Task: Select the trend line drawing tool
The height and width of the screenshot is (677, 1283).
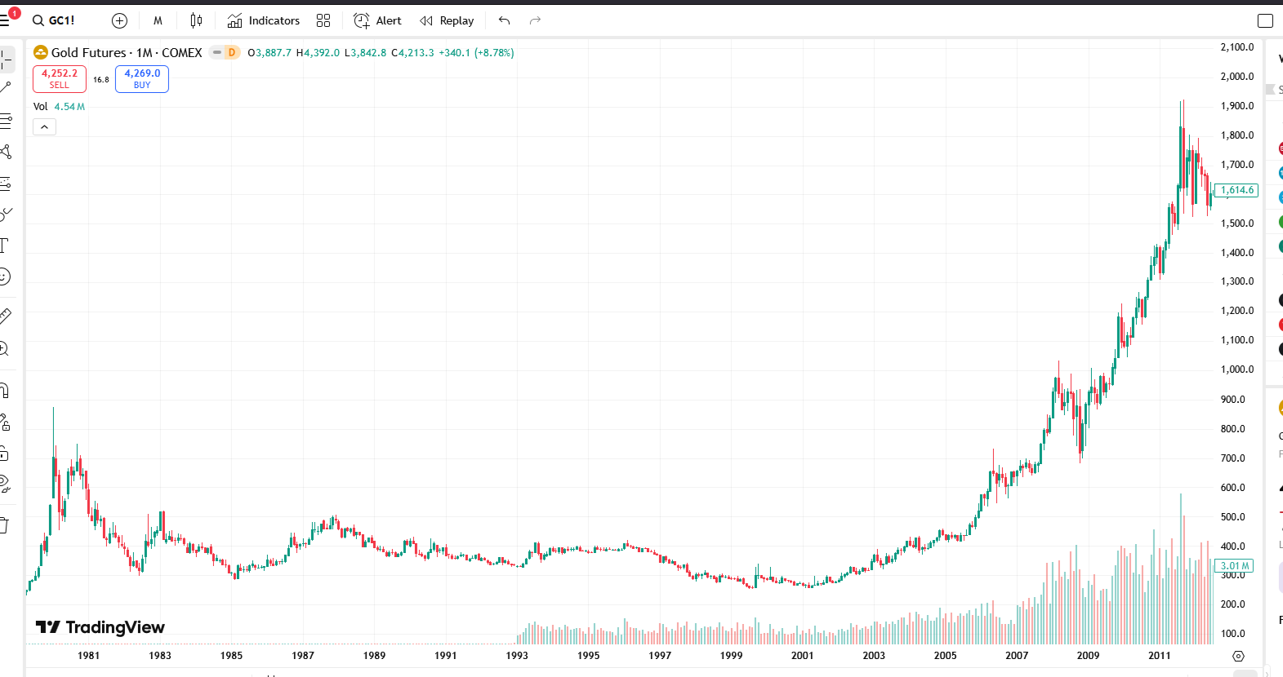Action: click(x=6, y=88)
